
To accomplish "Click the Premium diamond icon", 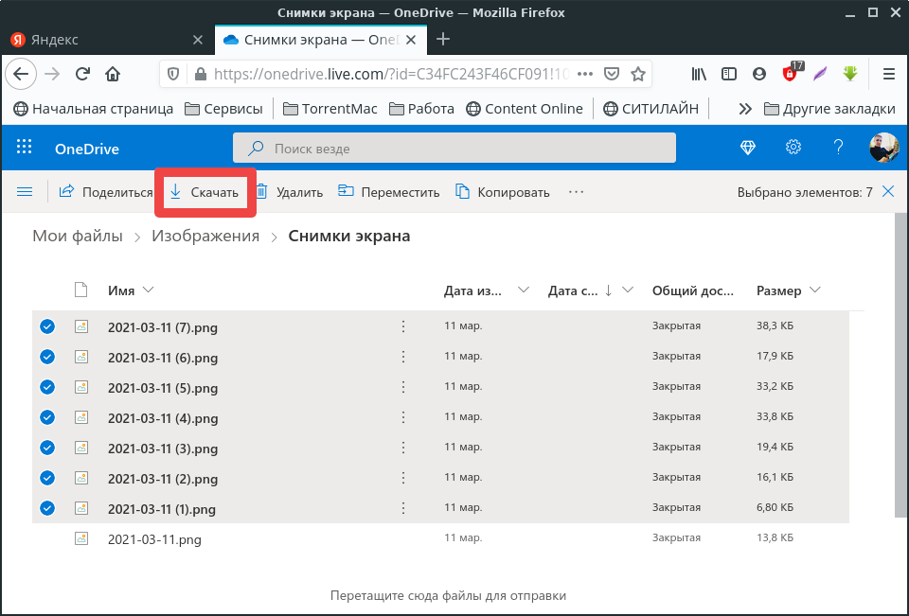I will 748,148.
